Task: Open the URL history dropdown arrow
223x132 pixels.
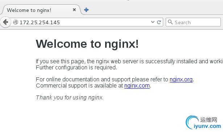Action: coord(153,22)
